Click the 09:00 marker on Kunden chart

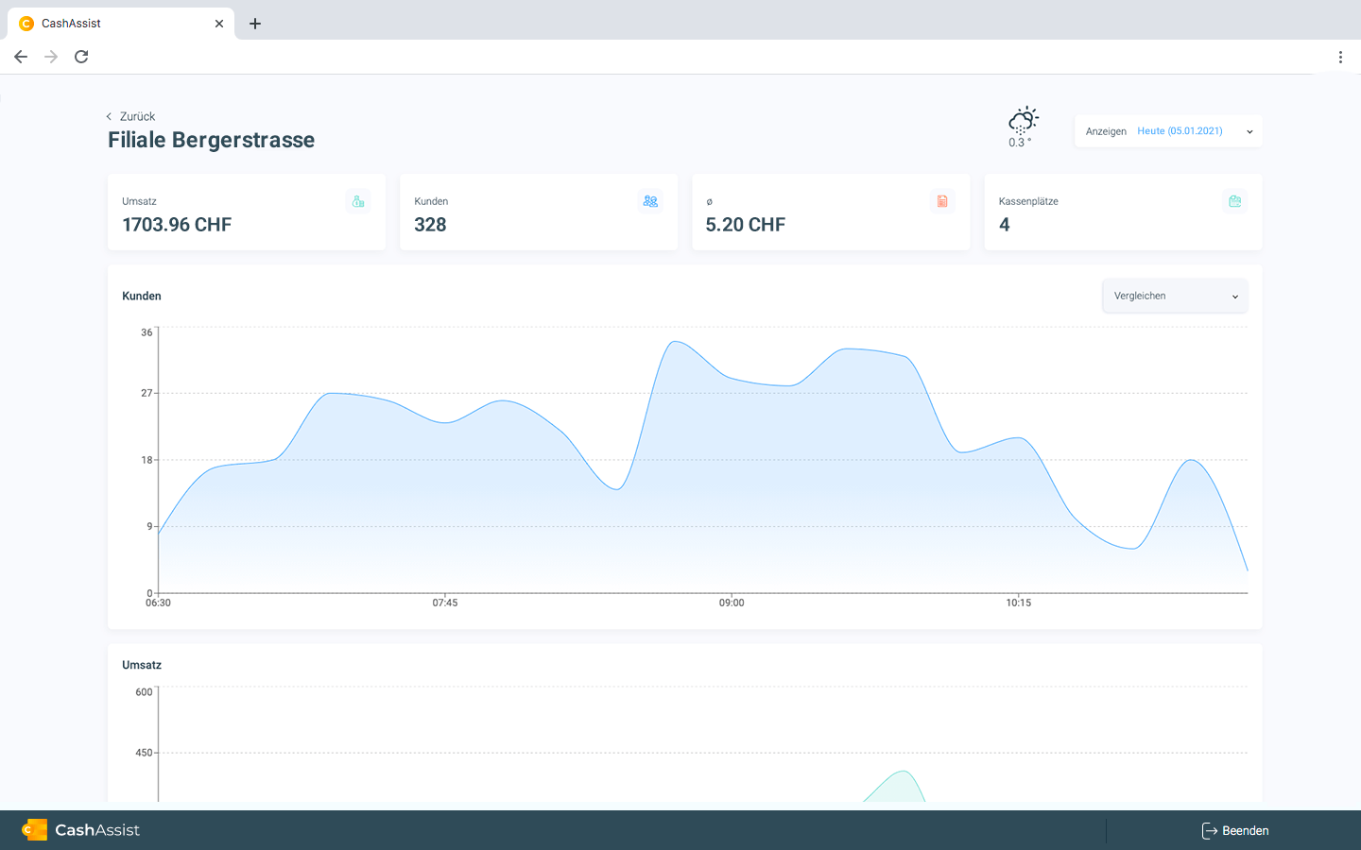pyautogui.click(x=732, y=602)
